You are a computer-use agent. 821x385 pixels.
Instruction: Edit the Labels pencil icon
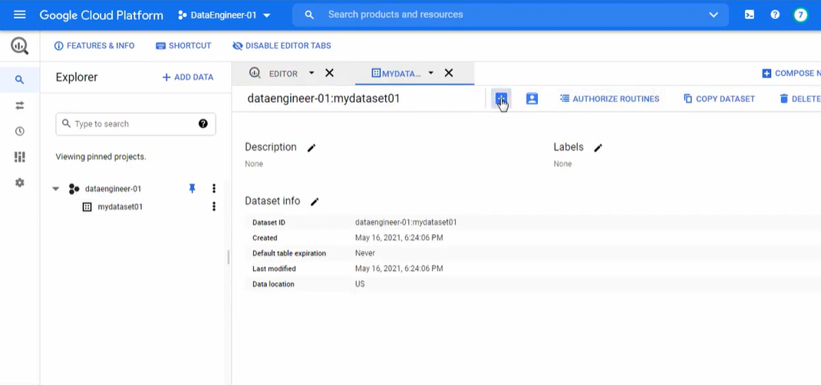pos(598,148)
